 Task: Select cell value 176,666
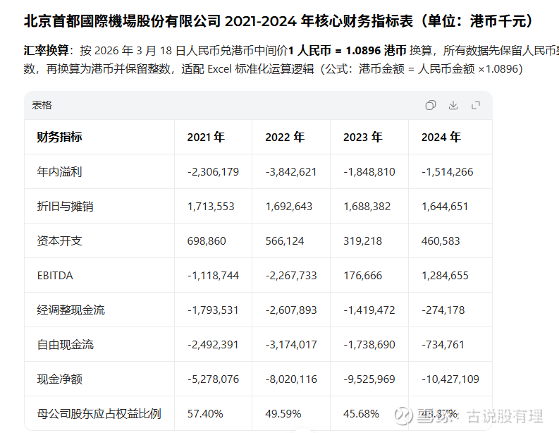[x=362, y=276]
